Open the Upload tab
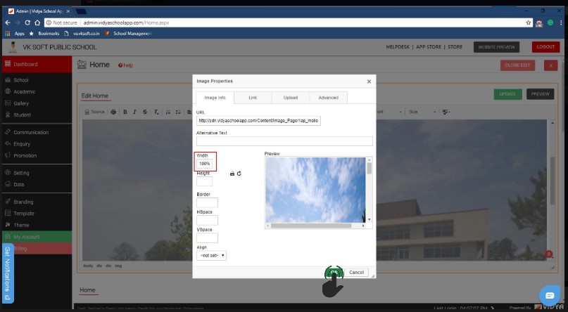This screenshot has height=312, width=568. (x=291, y=98)
